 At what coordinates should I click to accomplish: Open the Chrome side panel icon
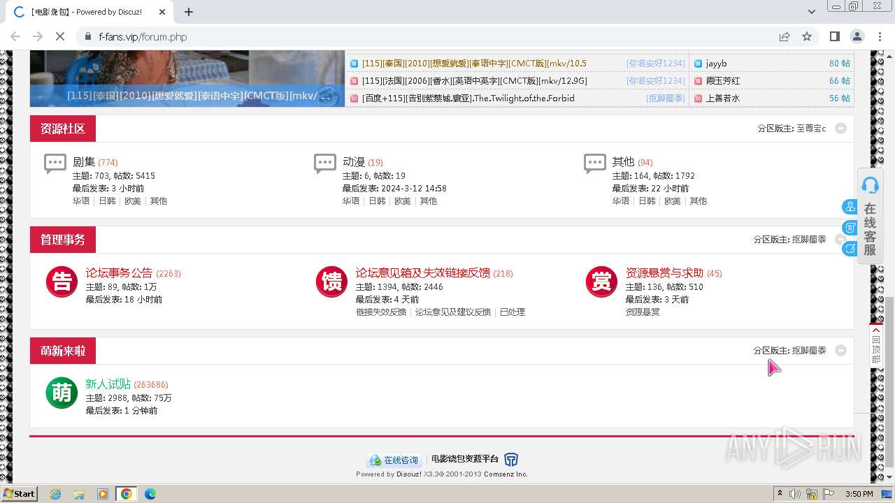834,36
